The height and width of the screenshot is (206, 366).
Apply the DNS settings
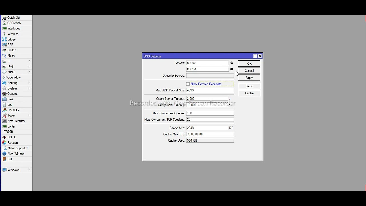tap(249, 78)
